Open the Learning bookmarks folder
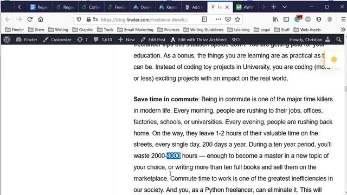This screenshot has width=347, height=195. (x=239, y=30)
